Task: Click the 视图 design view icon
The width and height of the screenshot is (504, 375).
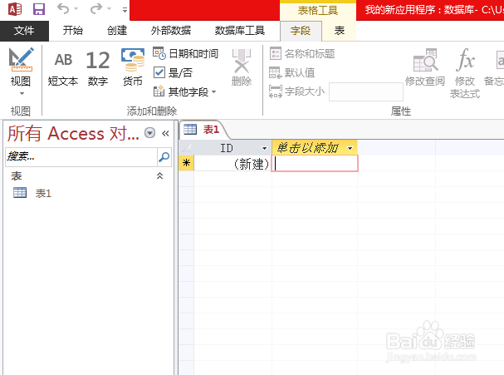Action: pyautogui.click(x=21, y=60)
